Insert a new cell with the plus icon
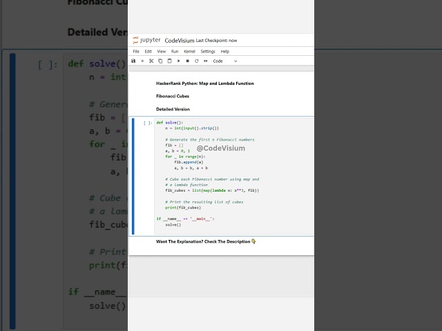 pyautogui.click(x=142, y=61)
